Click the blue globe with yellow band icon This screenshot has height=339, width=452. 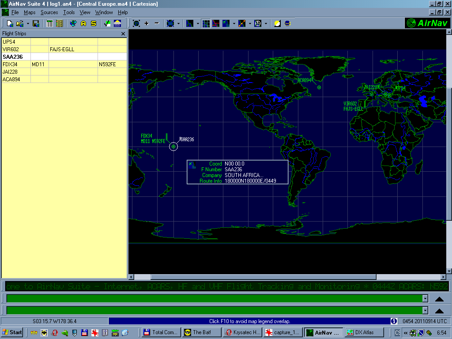(x=287, y=23)
